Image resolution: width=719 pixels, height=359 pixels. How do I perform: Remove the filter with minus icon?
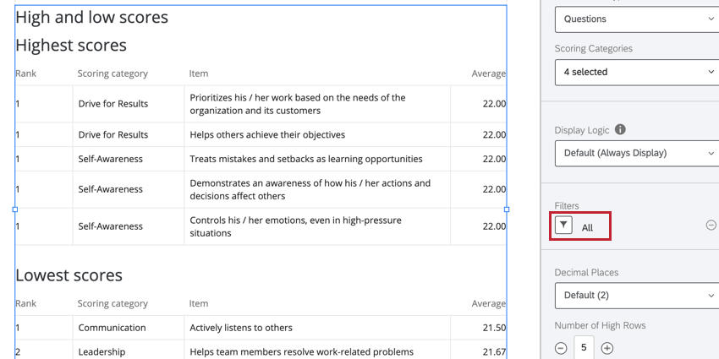click(711, 226)
